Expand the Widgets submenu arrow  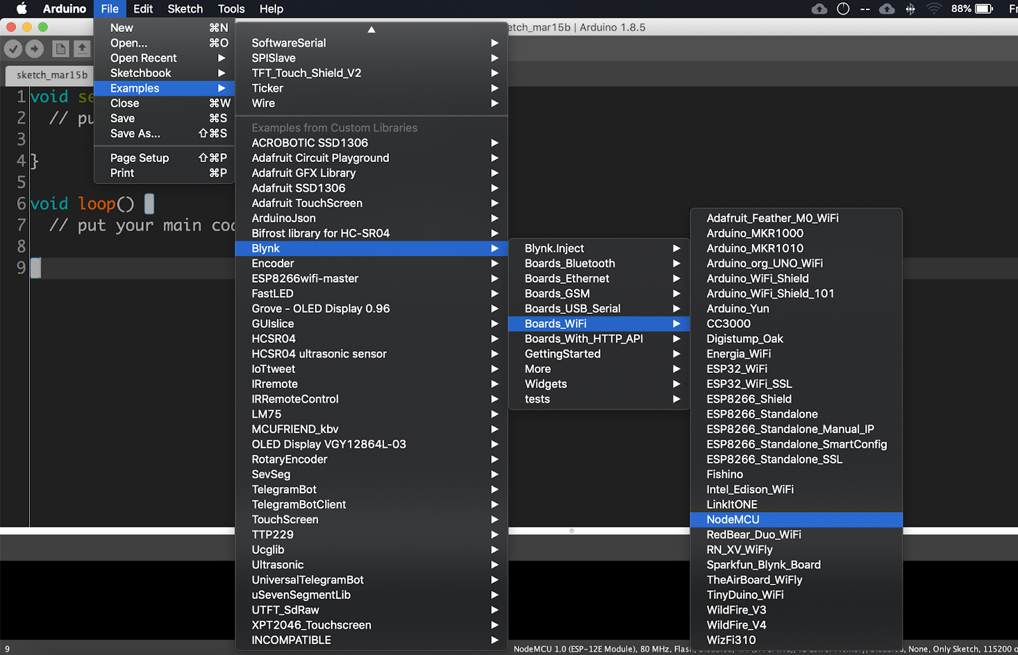pos(676,384)
